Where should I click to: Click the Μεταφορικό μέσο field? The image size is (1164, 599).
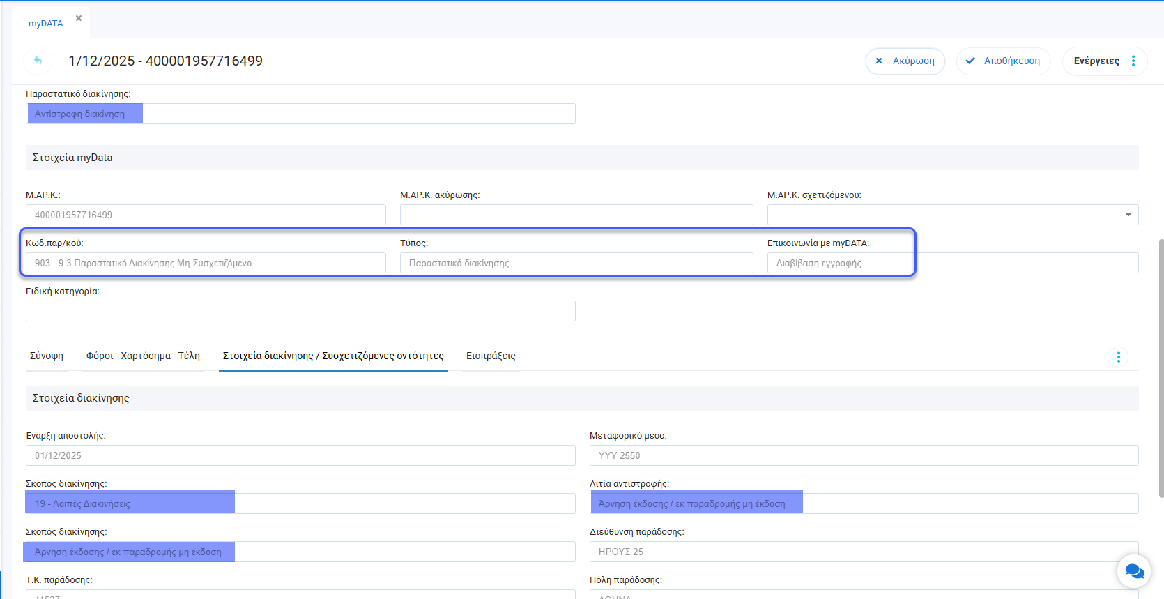click(x=864, y=455)
